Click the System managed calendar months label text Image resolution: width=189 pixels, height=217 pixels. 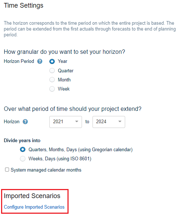pyautogui.click(x=46, y=170)
